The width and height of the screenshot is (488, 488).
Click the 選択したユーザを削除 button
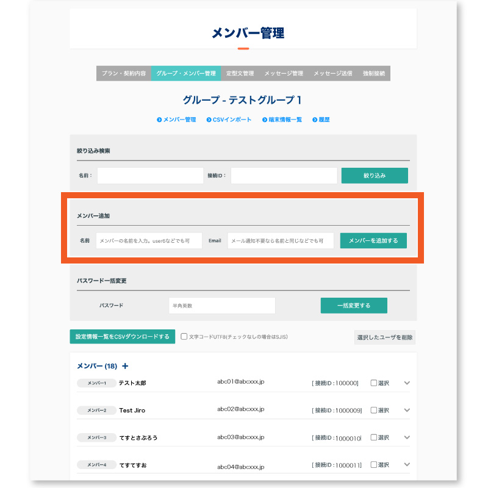click(x=386, y=337)
